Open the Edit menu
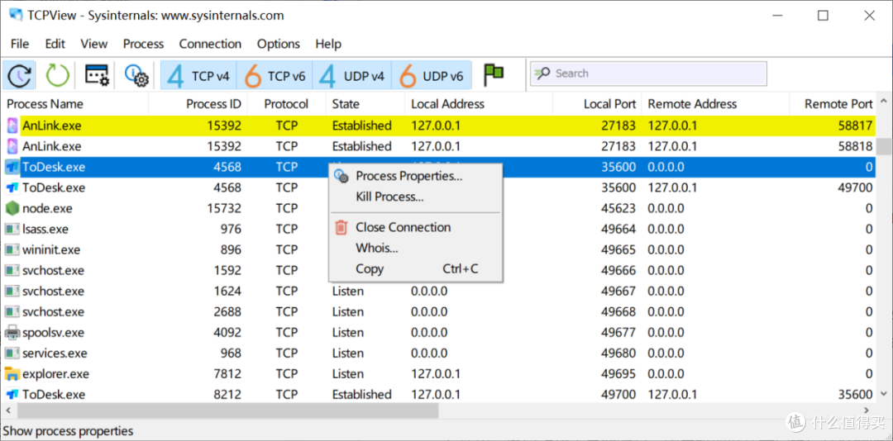Screen dimensions: 893x441 [55, 44]
